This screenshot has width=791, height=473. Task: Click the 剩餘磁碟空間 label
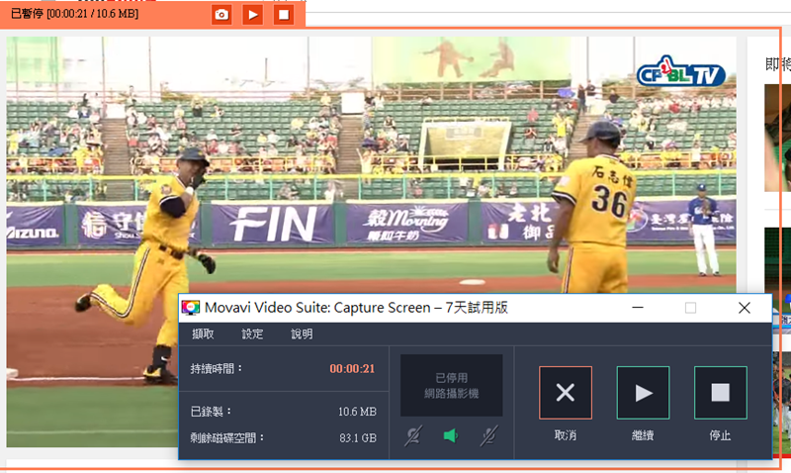click(x=227, y=437)
